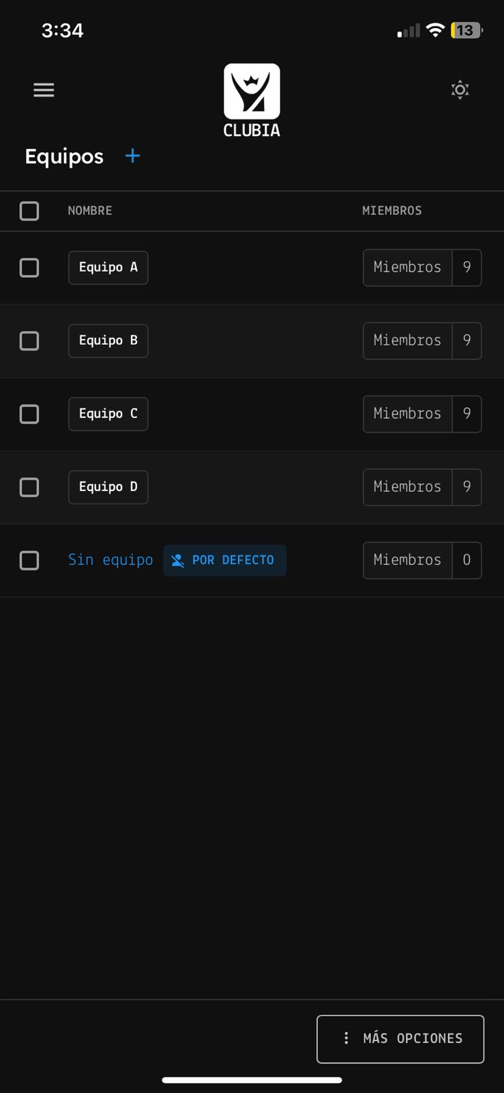
Task: Open Miembros list for Equipo B
Action: pos(422,340)
